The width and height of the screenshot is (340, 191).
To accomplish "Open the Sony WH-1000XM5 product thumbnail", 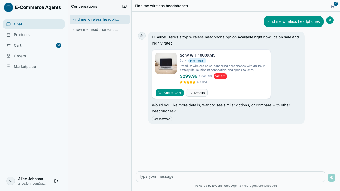I will coord(166,63).
